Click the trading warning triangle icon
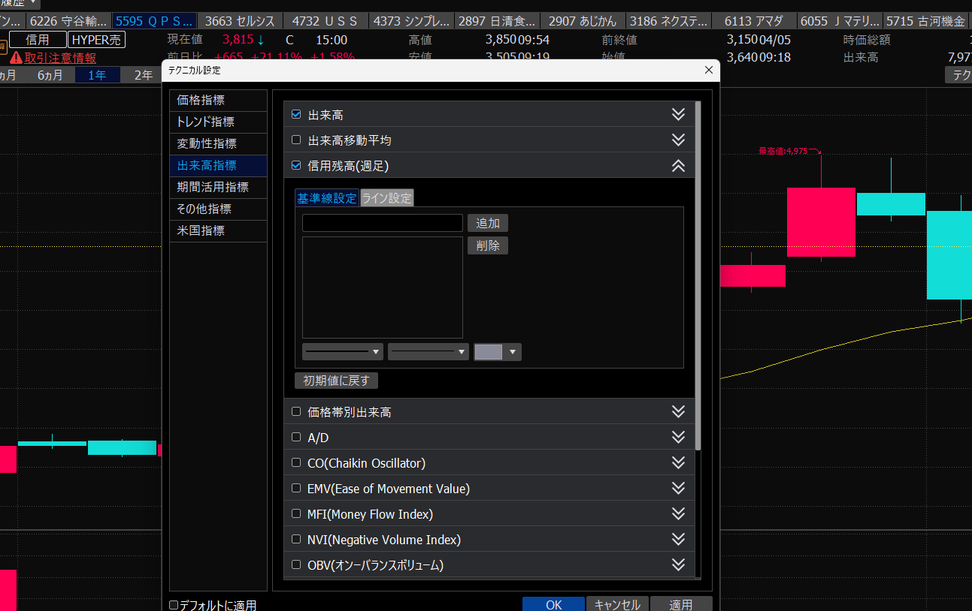This screenshot has width=972, height=611. click(16, 57)
